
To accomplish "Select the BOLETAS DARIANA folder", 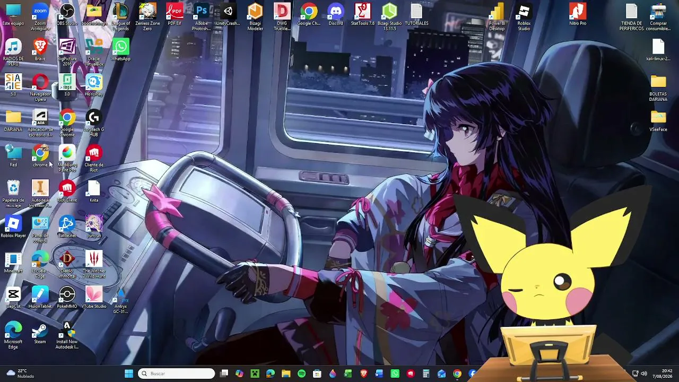I will click(x=658, y=88).
